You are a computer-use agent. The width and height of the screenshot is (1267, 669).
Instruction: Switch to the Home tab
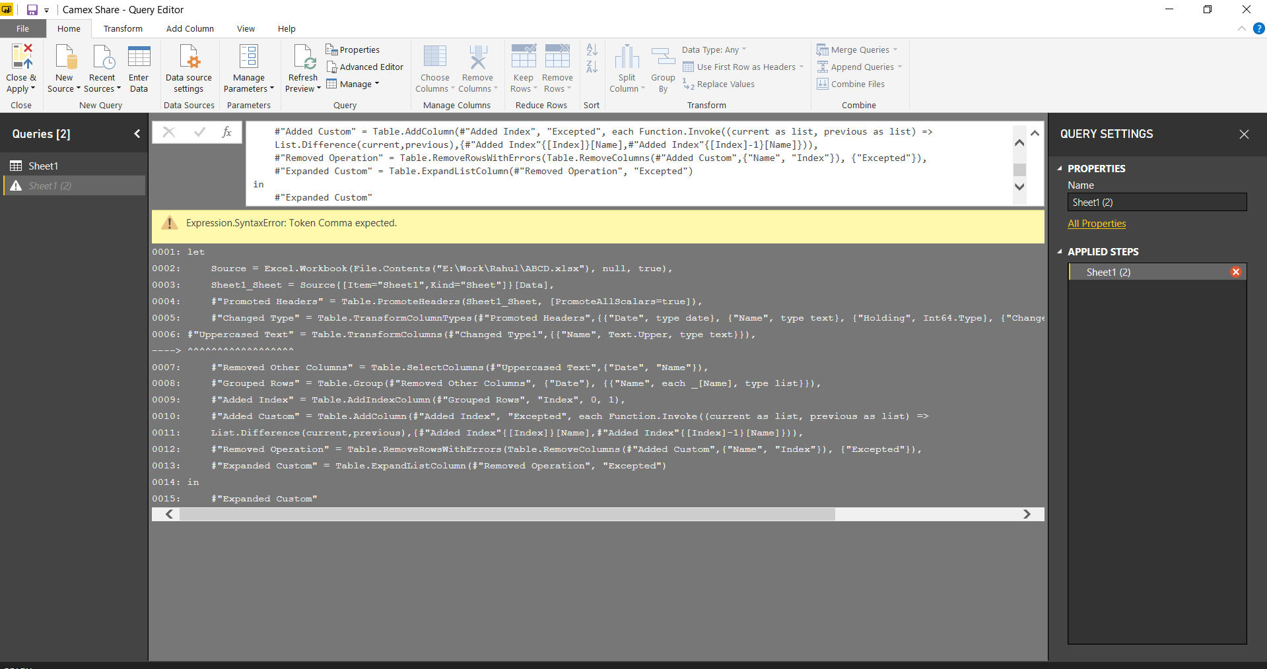(x=69, y=28)
